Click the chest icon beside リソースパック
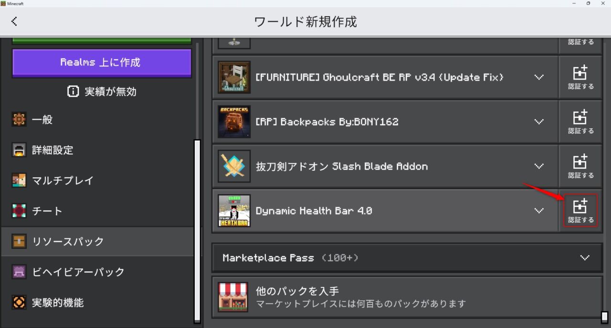Screen dimensions: 611x328 coord(19,241)
